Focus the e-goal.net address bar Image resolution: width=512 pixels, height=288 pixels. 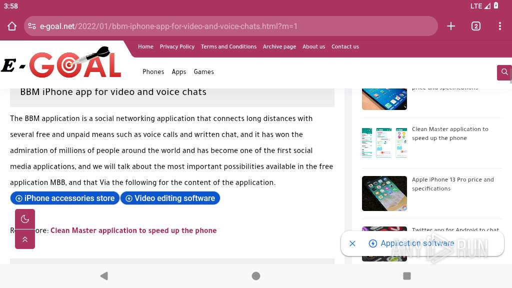point(230,26)
